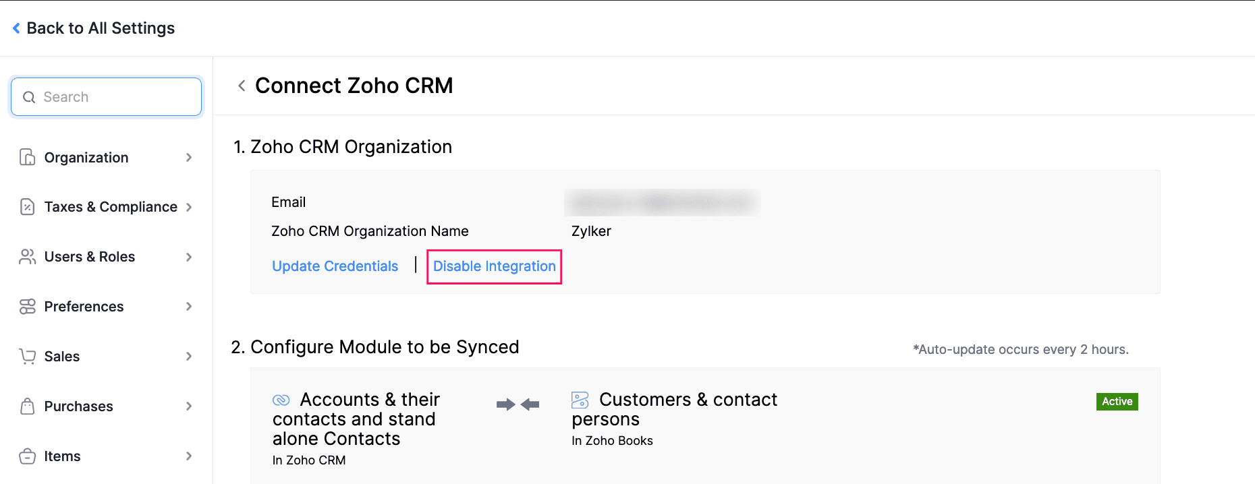This screenshot has height=484, width=1255.
Task: Click the Items basket icon
Action: click(x=27, y=456)
